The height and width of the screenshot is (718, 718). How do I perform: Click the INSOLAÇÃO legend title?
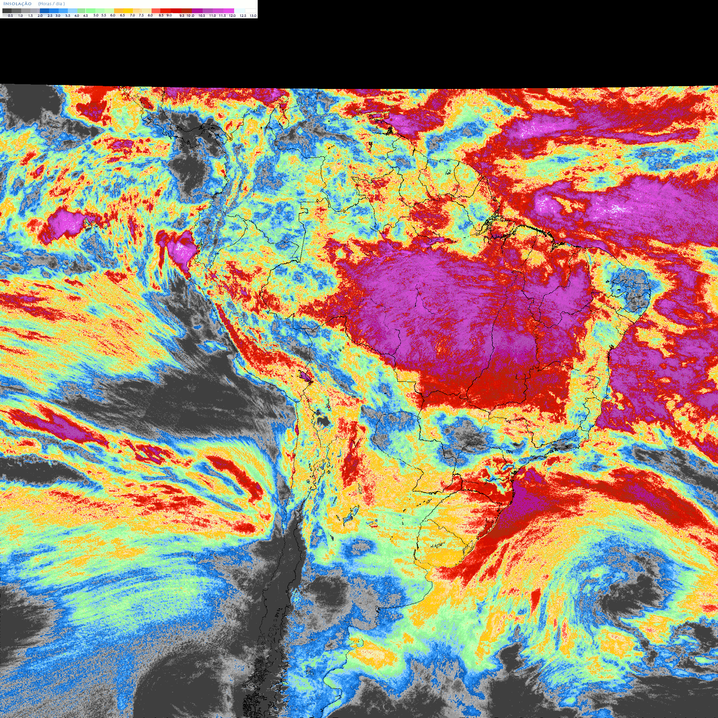(18, 4)
